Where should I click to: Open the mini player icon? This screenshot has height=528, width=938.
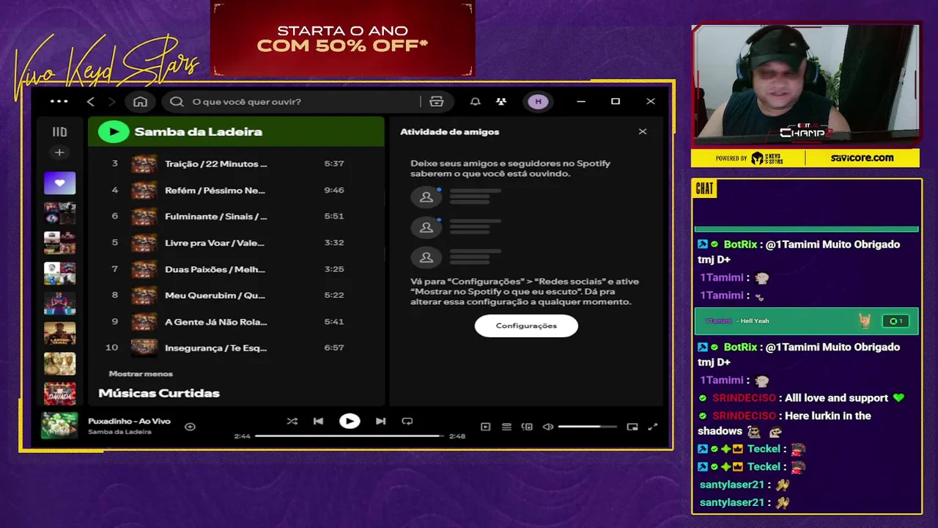(x=632, y=426)
